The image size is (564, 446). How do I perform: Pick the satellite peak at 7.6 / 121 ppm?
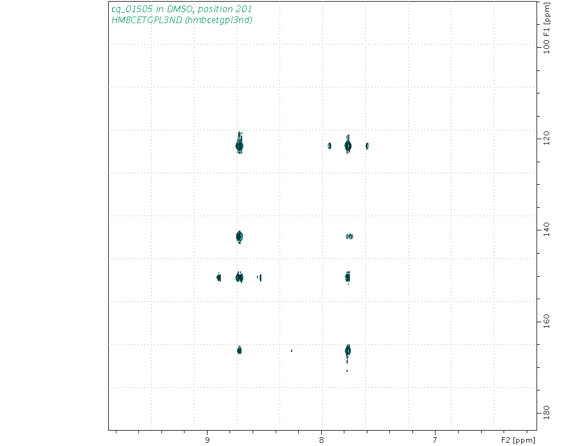pyautogui.click(x=367, y=146)
